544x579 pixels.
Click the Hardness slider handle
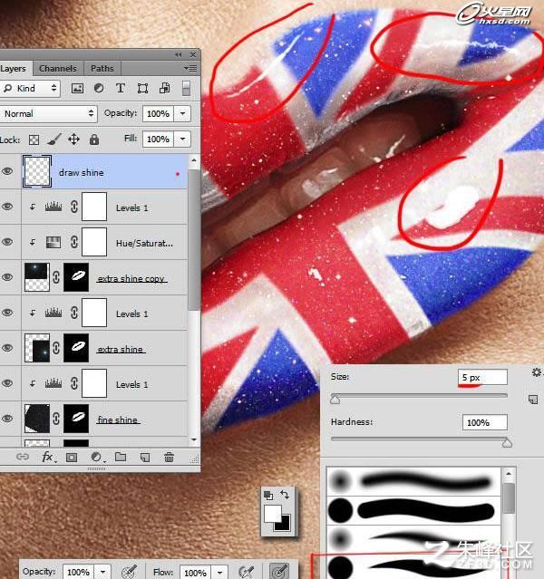507,443
